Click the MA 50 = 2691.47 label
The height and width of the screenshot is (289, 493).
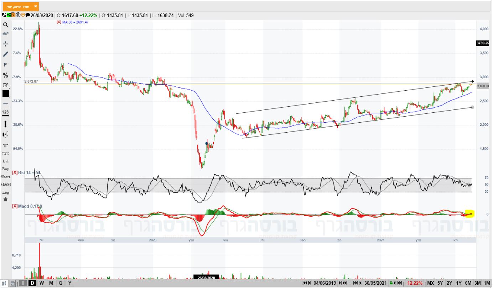[x=75, y=22]
